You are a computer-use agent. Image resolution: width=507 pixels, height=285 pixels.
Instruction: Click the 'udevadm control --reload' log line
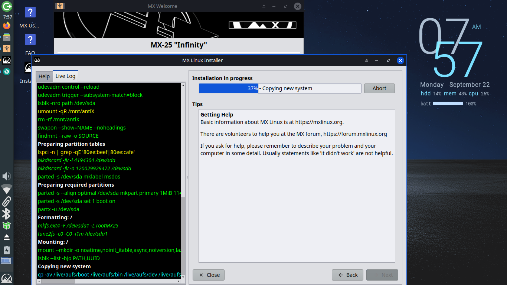pyautogui.click(x=69, y=87)
